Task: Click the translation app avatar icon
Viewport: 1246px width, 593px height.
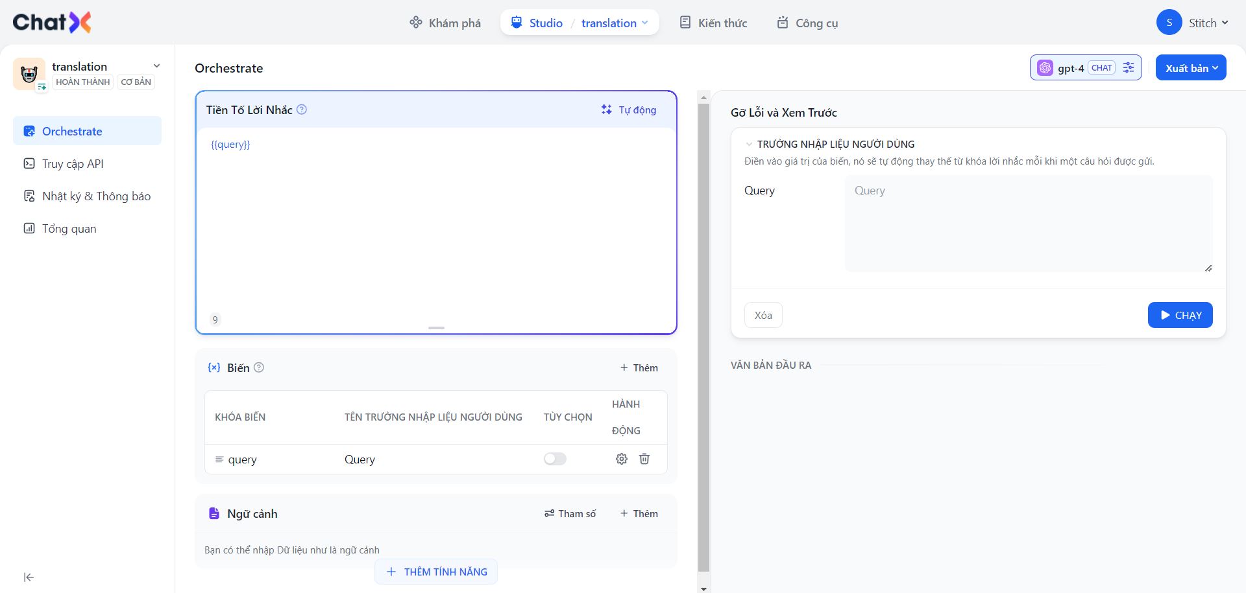Action: (29, 74)
